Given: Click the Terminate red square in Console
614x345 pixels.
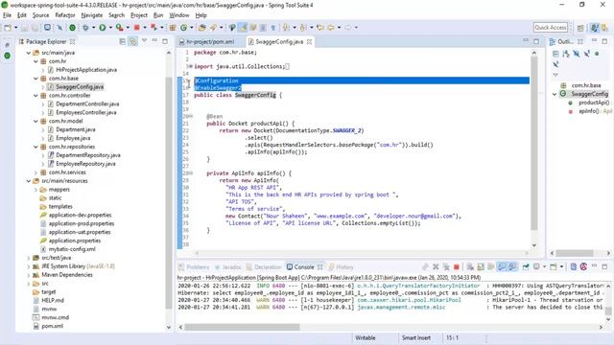Looking at the screenshot, I should [x=457, y=267].
